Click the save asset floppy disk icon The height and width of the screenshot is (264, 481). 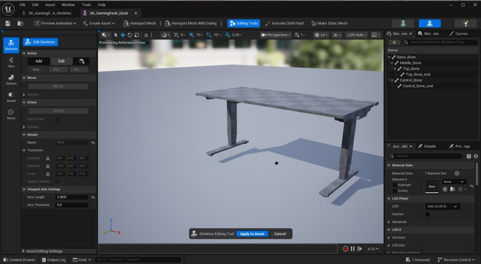coord(8,23)
